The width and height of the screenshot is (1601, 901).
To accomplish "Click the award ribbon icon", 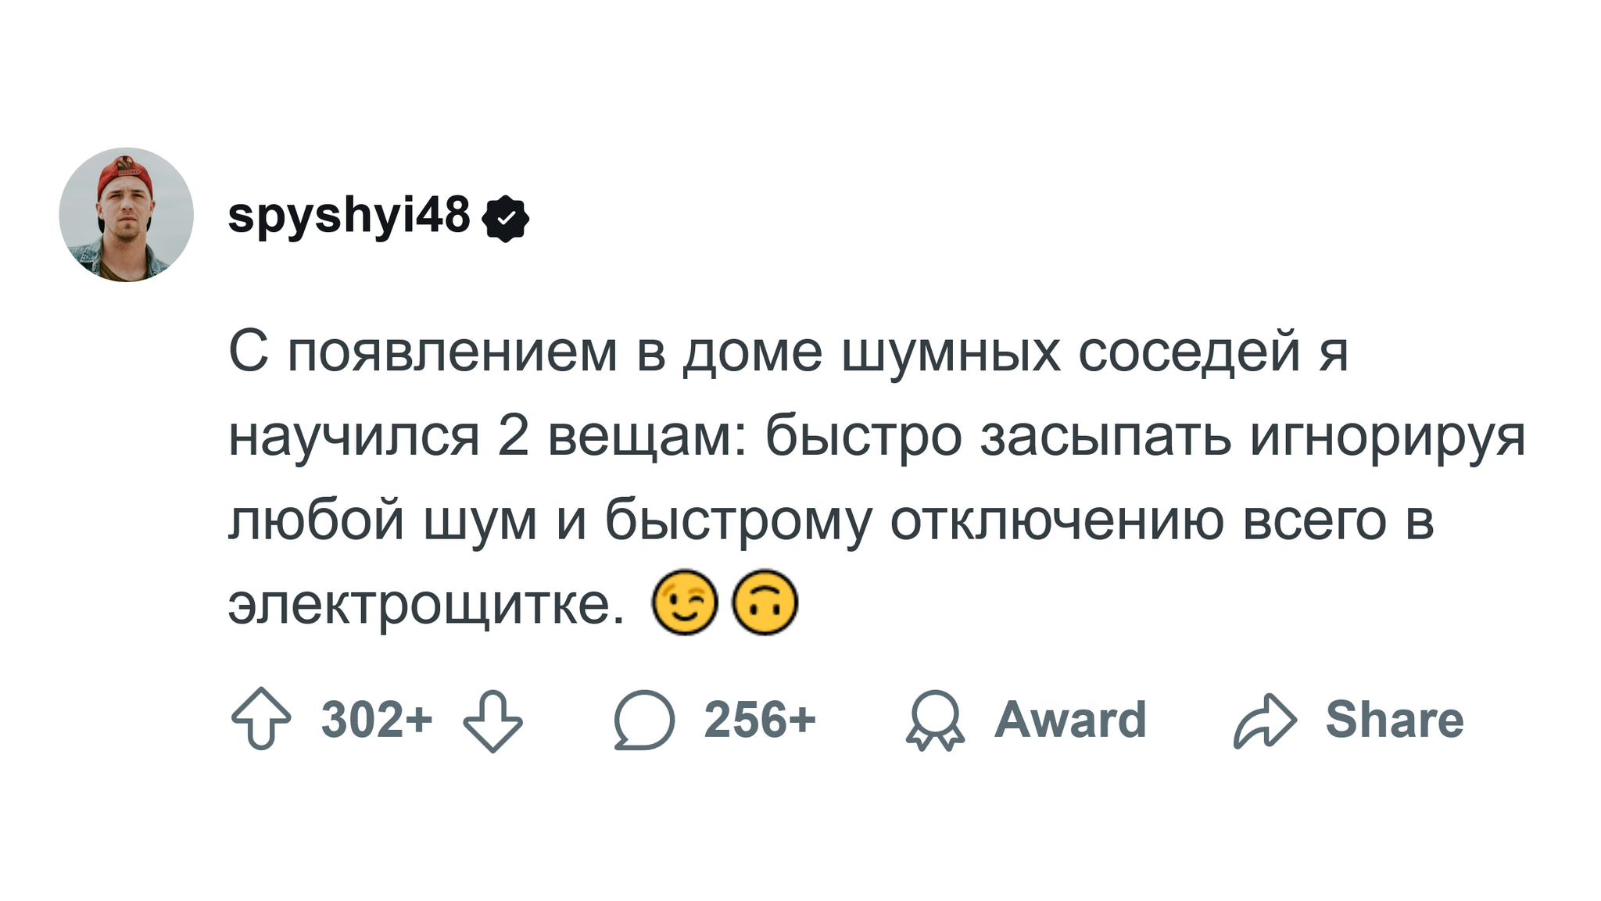I will pos(935,720).
